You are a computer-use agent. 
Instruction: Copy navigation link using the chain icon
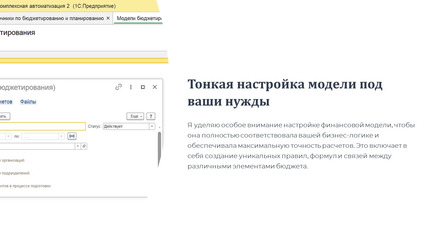tap(118, 87)
